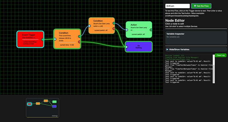Select the red Event Trigger node
The image size is (228, 122).
[x=30, y=39]
